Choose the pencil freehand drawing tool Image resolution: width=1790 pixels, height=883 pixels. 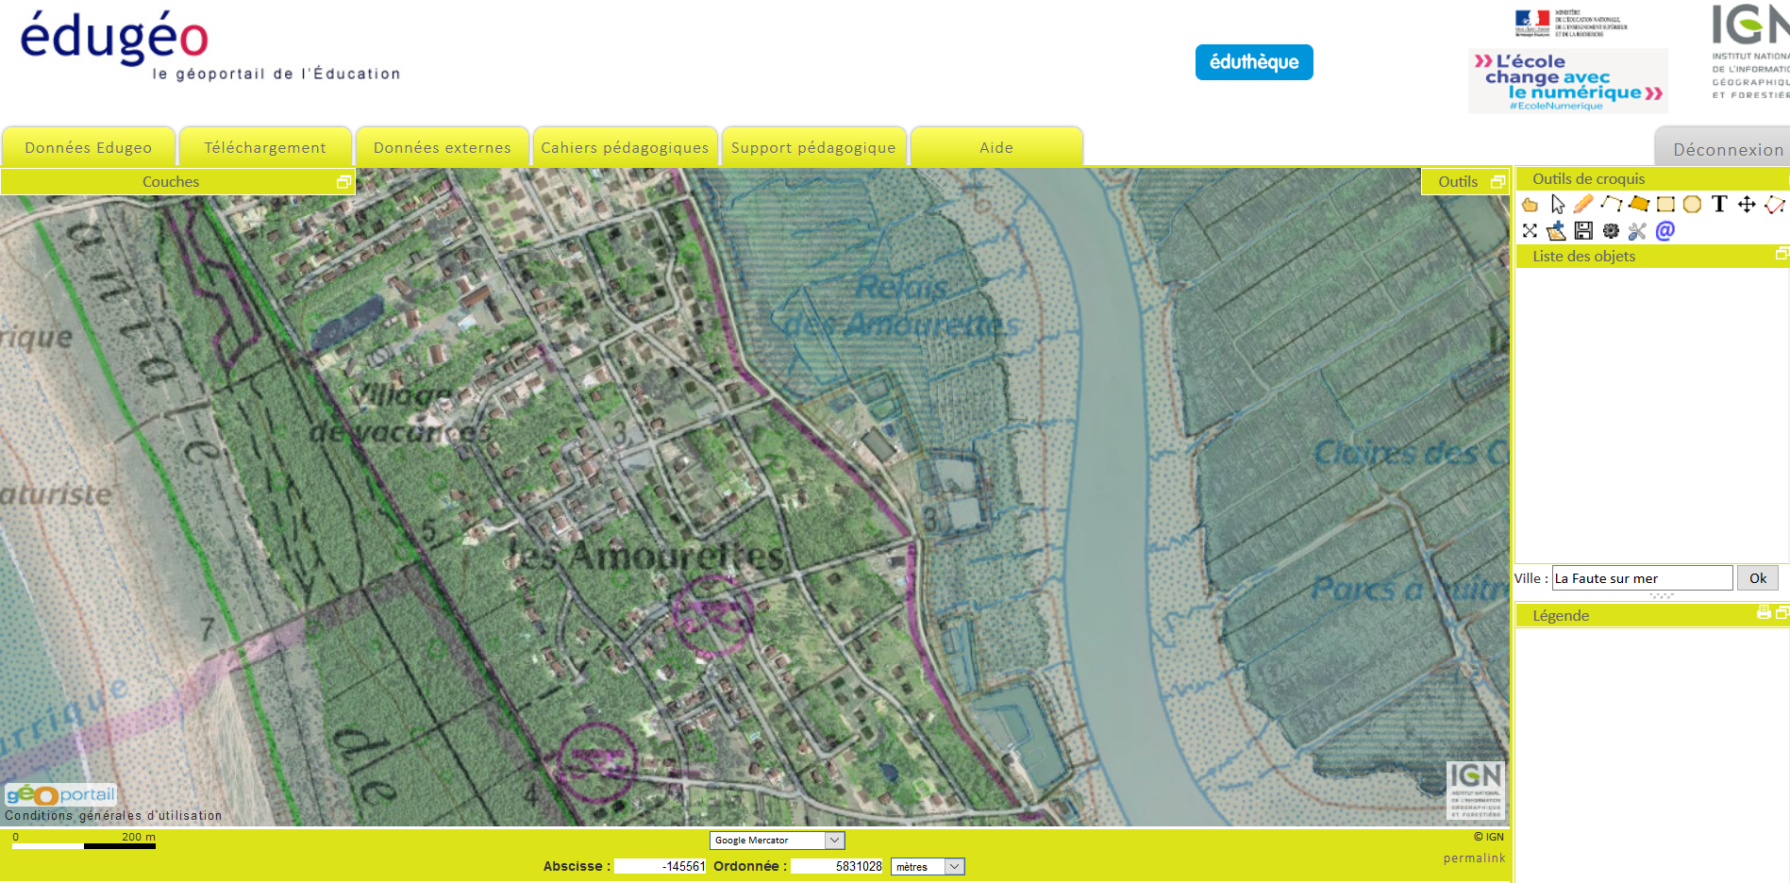point(1583,204)
